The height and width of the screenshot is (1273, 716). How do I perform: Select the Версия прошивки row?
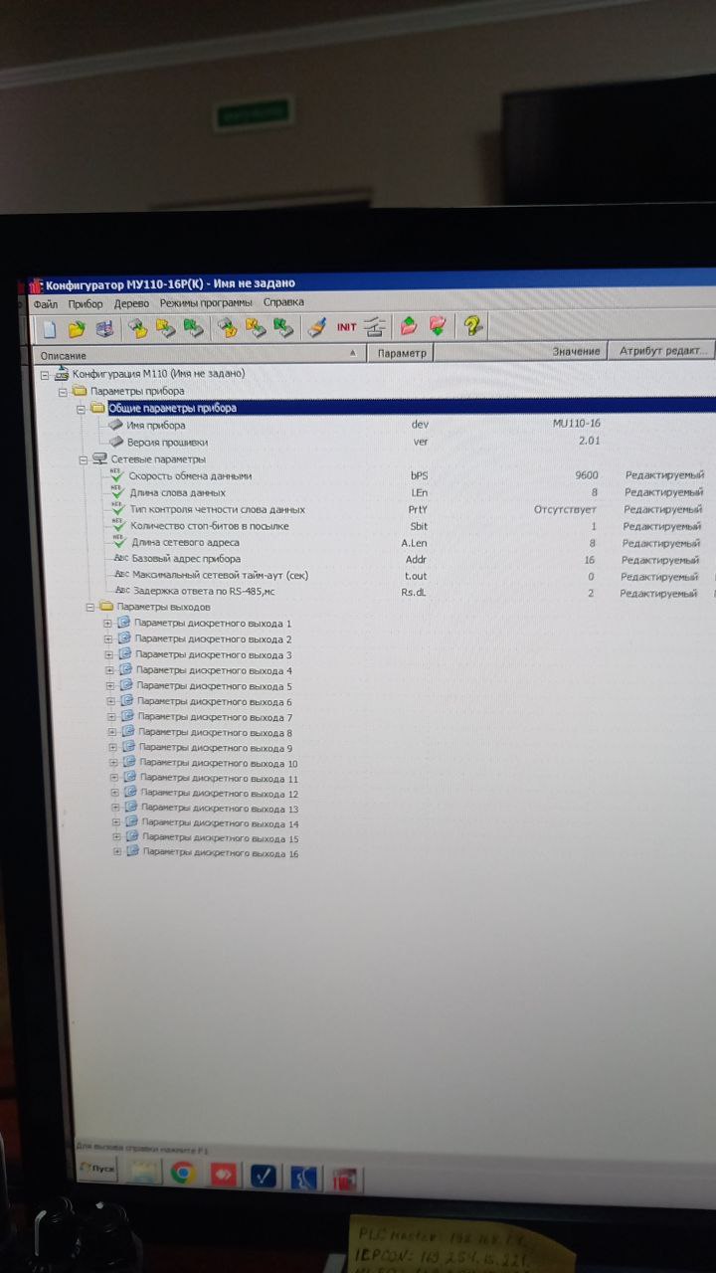(x=167, y=442)
